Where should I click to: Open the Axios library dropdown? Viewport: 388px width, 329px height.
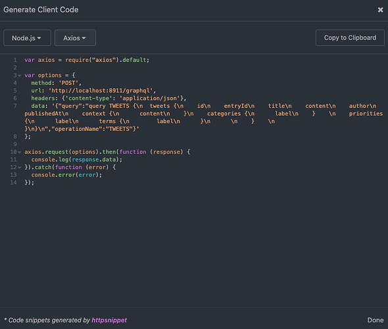pyautogui.click(x=75, y=38)
